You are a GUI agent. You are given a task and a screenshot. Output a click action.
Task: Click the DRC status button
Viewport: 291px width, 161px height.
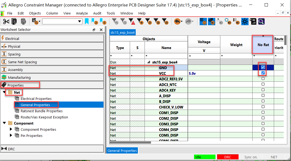[x=228, y=157]
